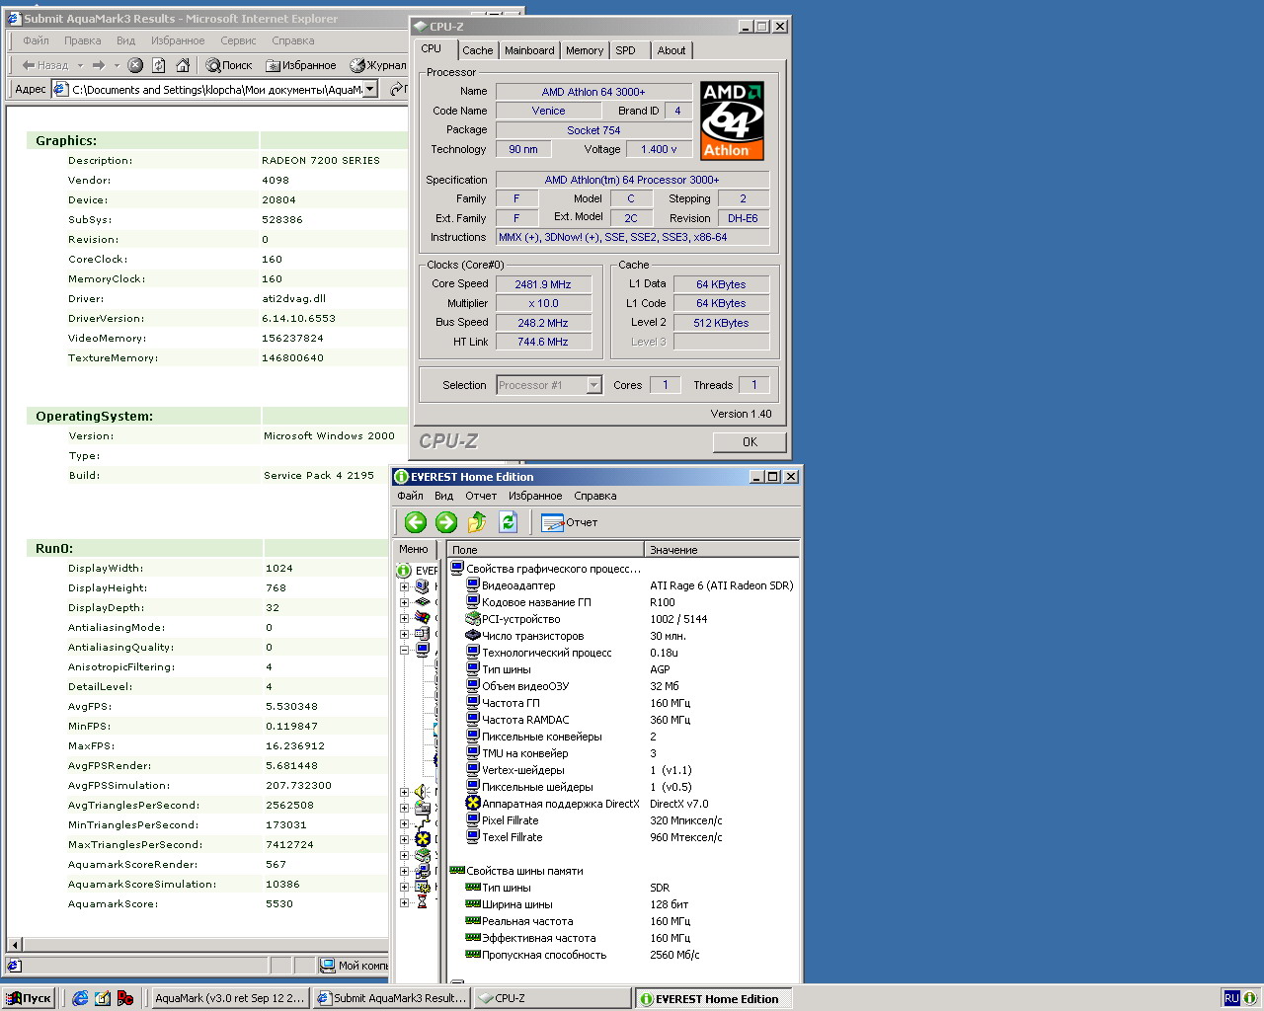This screenshot has height=1011, width=1264.
Task: Click the green Forward arrow in EVEREST toolbar
Action: [446, 522]
